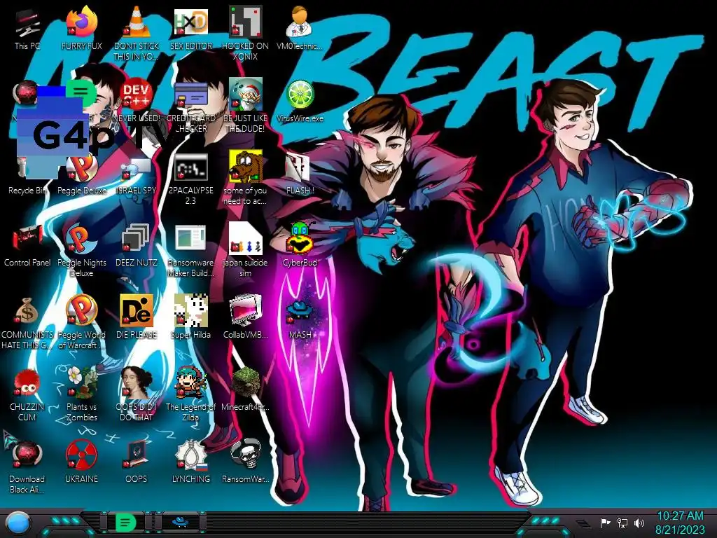717x538 pixels.
Task: Launch the Download Black Ali shortcut
Action: click(x=27, y=467)
